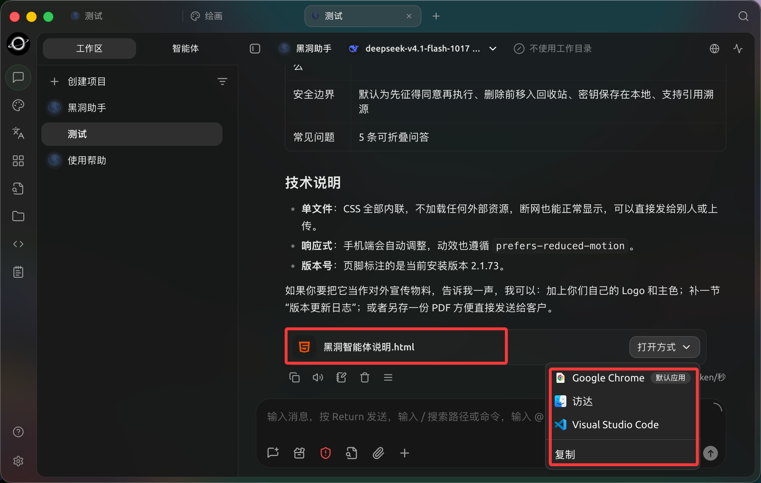Choose Google Chrome in open-with menu
Image resolution: width=761 pixels, height=483 pixels.
[623, 378]
